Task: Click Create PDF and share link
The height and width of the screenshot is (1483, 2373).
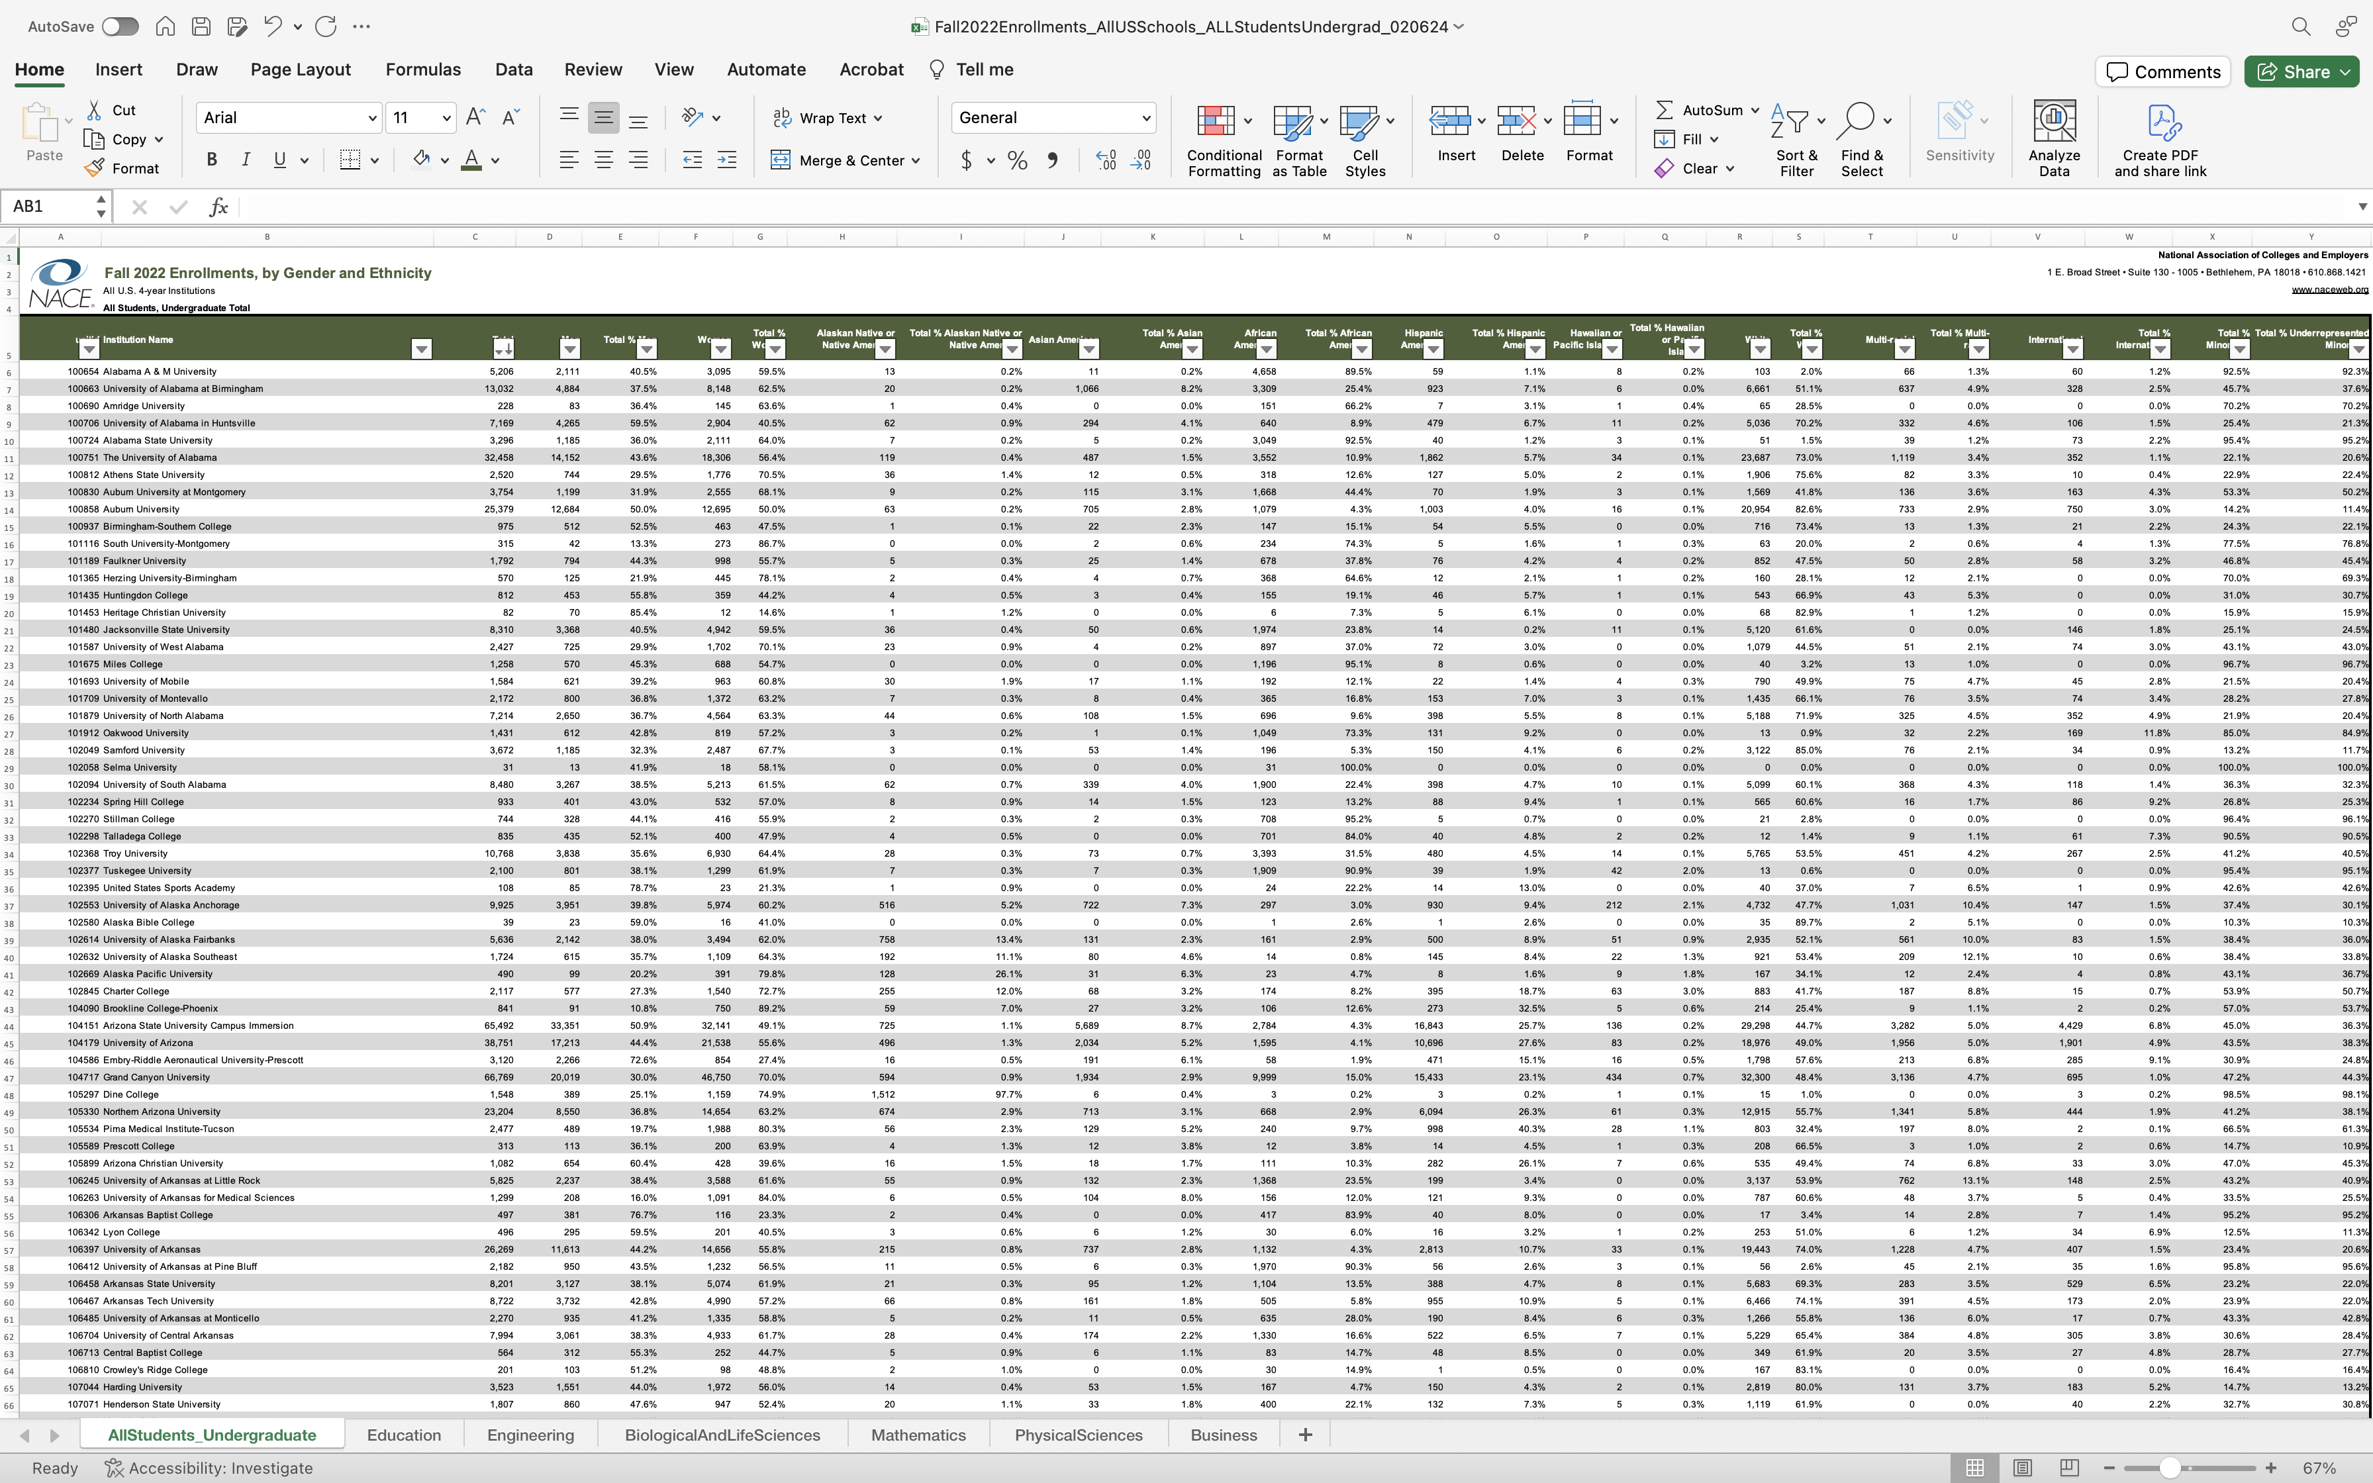Action: pos(2160,141)
